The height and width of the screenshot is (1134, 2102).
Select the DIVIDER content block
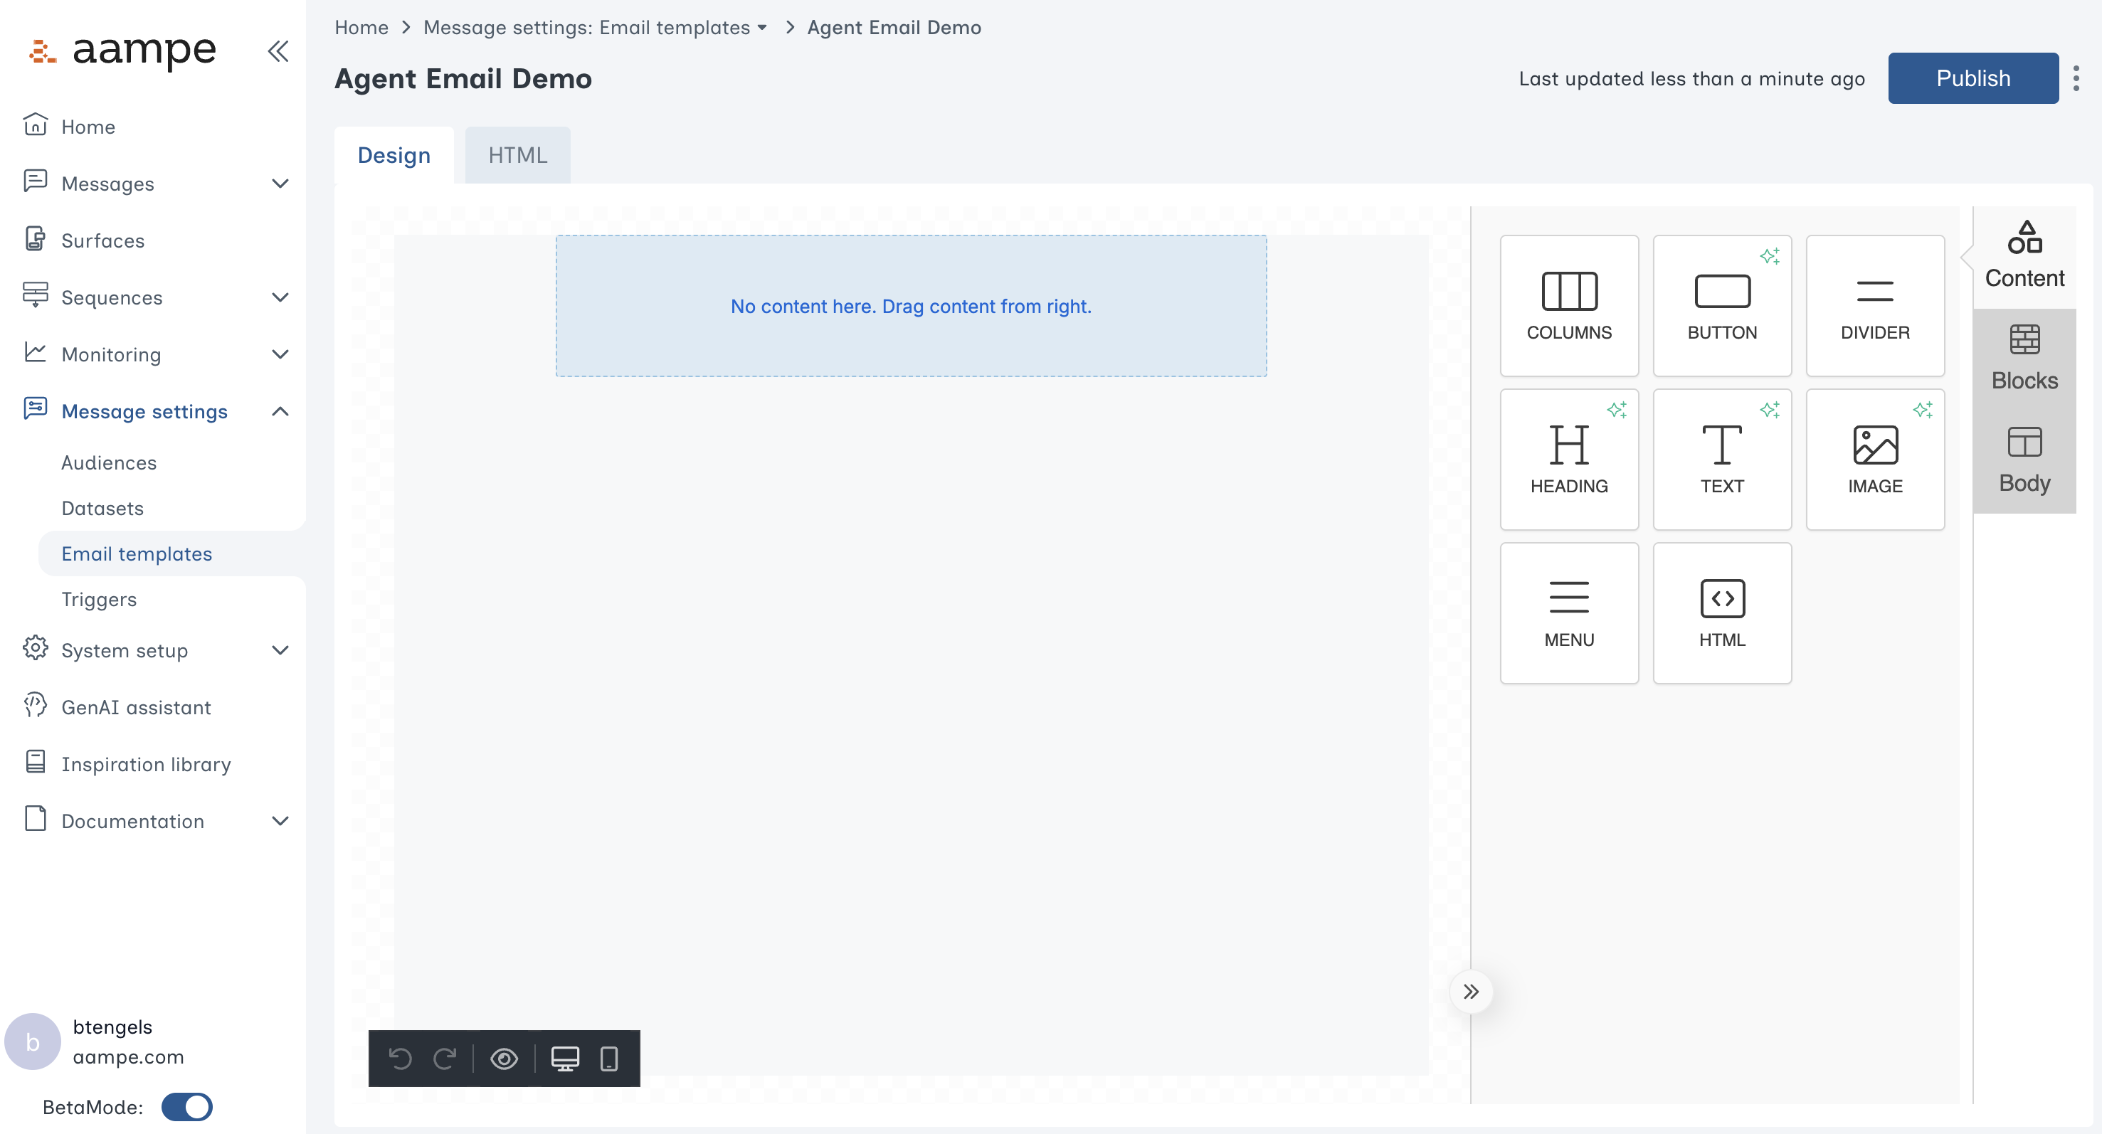point(1874,306)
